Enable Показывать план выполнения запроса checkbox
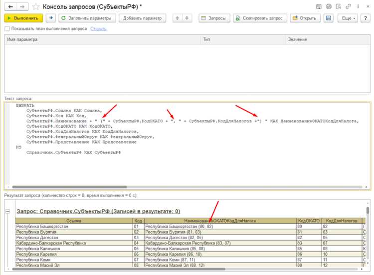 pyautogui.click(x=7, y=29)
